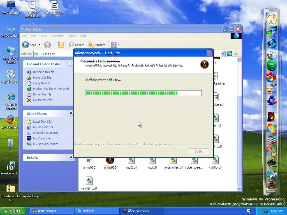Screen dimensions: 287x215
Task: Open the Tools menu
Action: click(72, 36)
